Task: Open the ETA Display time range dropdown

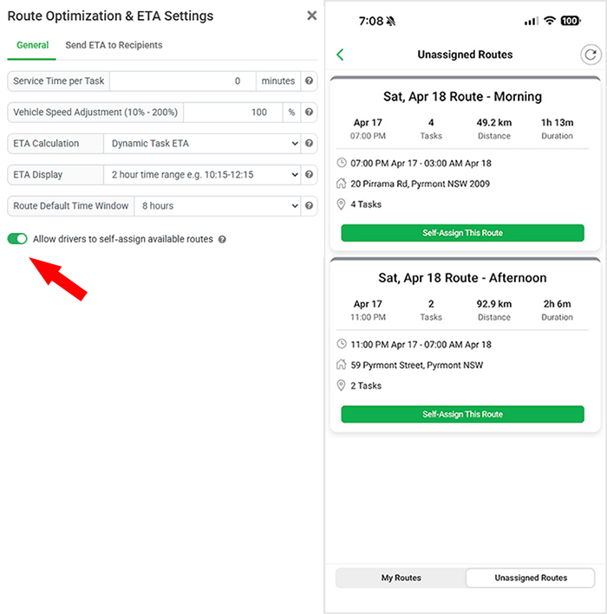Action: (202, 174)
